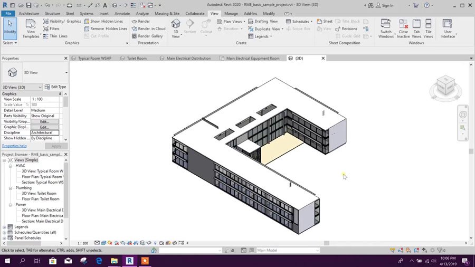The image size is (475, 267).
Task: Expand Schedules/Quantities (all) node
Action: (4, 233)
